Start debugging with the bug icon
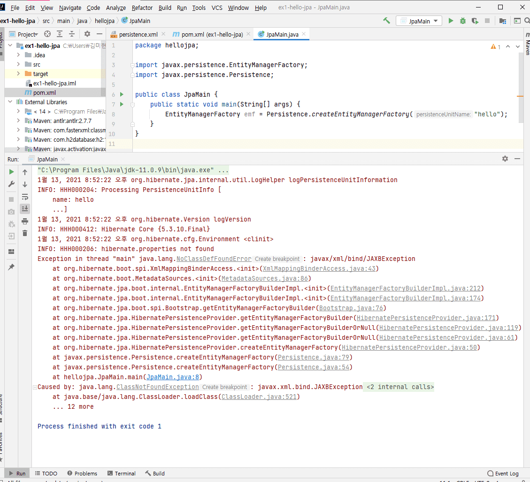The image size is (530, 482). 463,21
